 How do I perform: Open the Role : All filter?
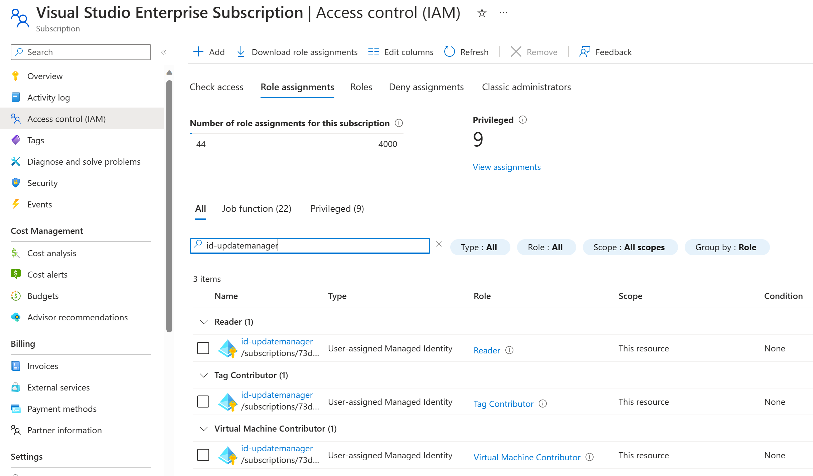click(x=546, y=247)
